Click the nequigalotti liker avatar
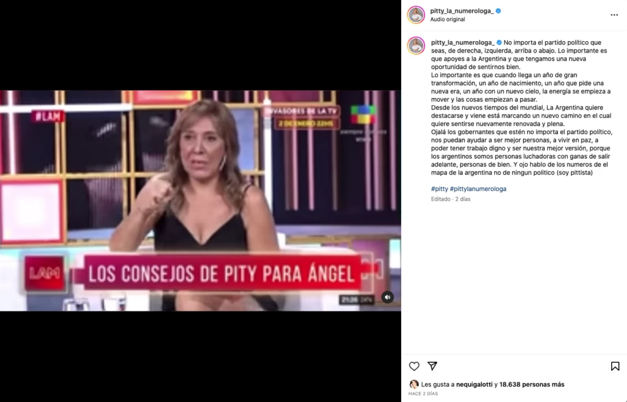The image size is (627, 402). coord(414,384)
